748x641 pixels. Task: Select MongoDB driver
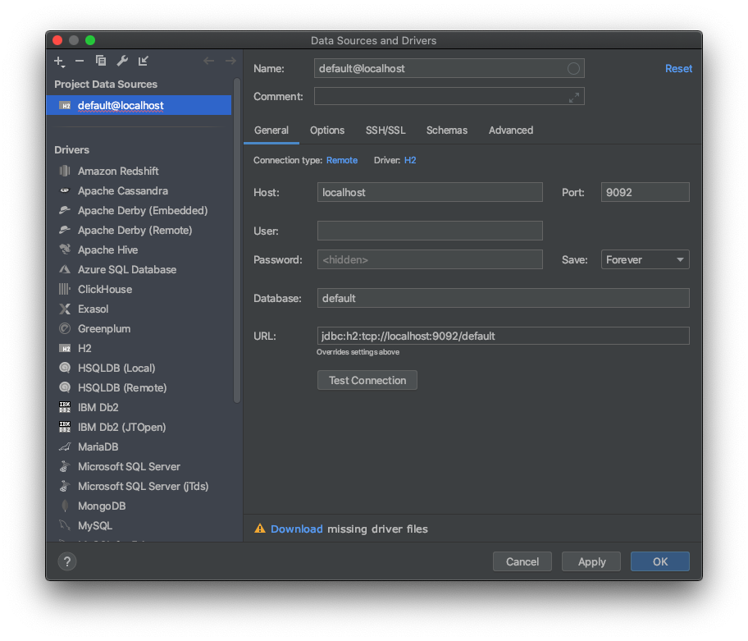coord(139,506)
